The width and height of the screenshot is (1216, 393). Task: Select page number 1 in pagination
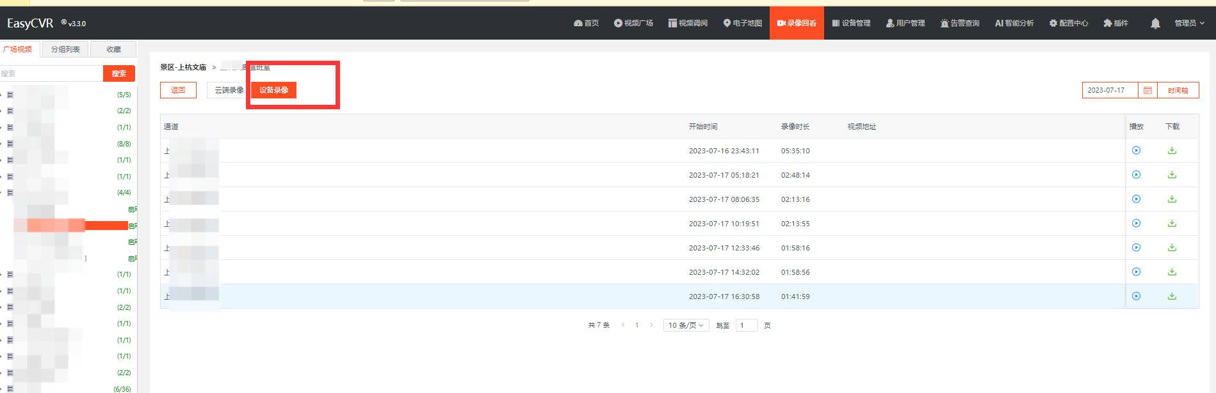point(637,325)
